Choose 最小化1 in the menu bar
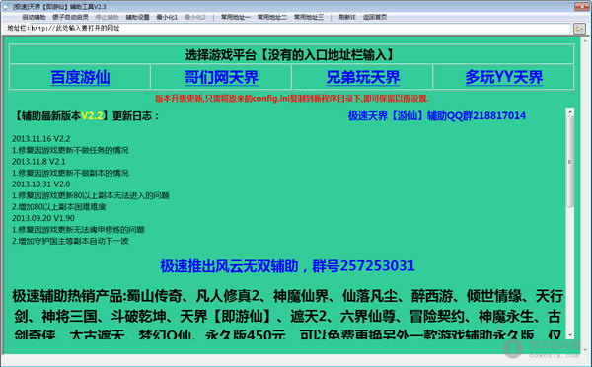 pos(167,17)
